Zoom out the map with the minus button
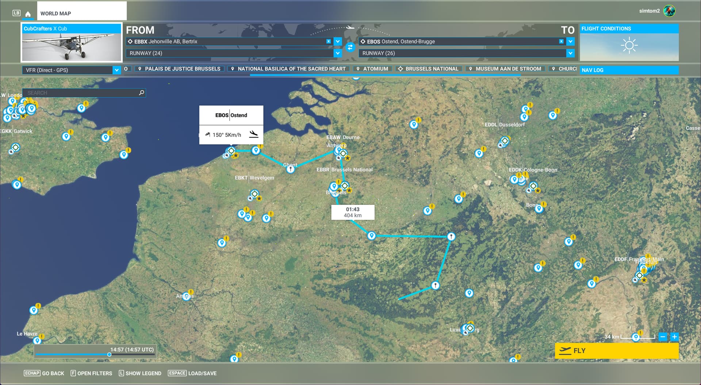The width and height of the screenshot is (701, 385). (663, 337)
